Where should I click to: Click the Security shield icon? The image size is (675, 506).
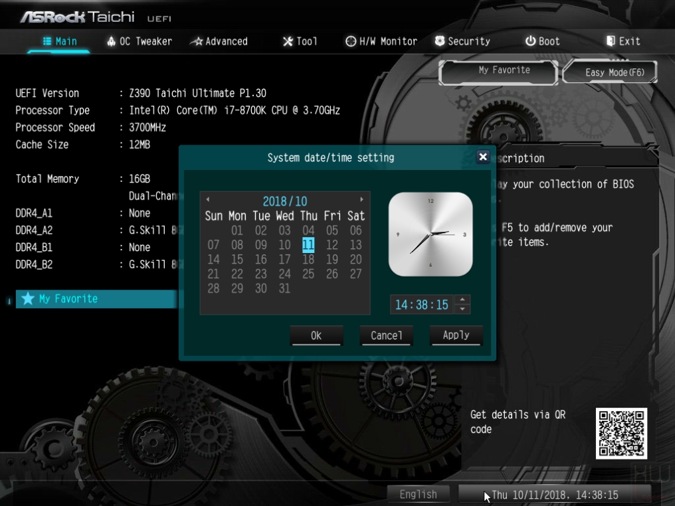point(440,41)
